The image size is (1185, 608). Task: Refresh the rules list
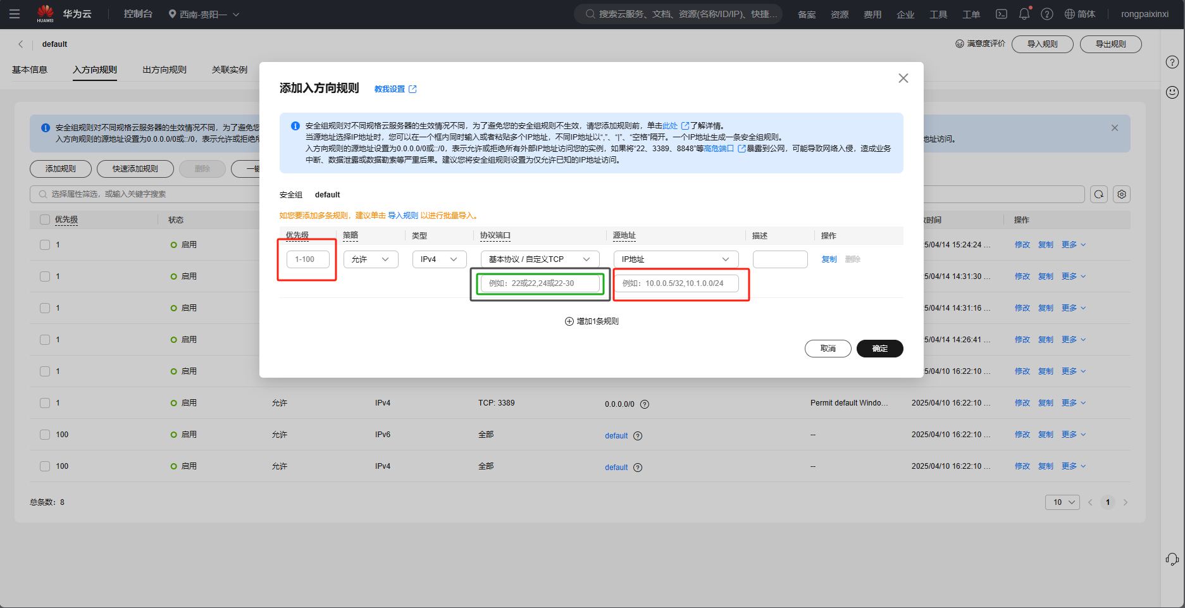(x=1099, y=194)
